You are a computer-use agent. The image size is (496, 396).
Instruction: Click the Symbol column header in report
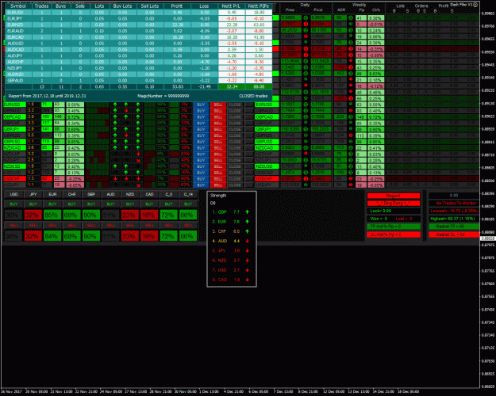pos(19,6)
